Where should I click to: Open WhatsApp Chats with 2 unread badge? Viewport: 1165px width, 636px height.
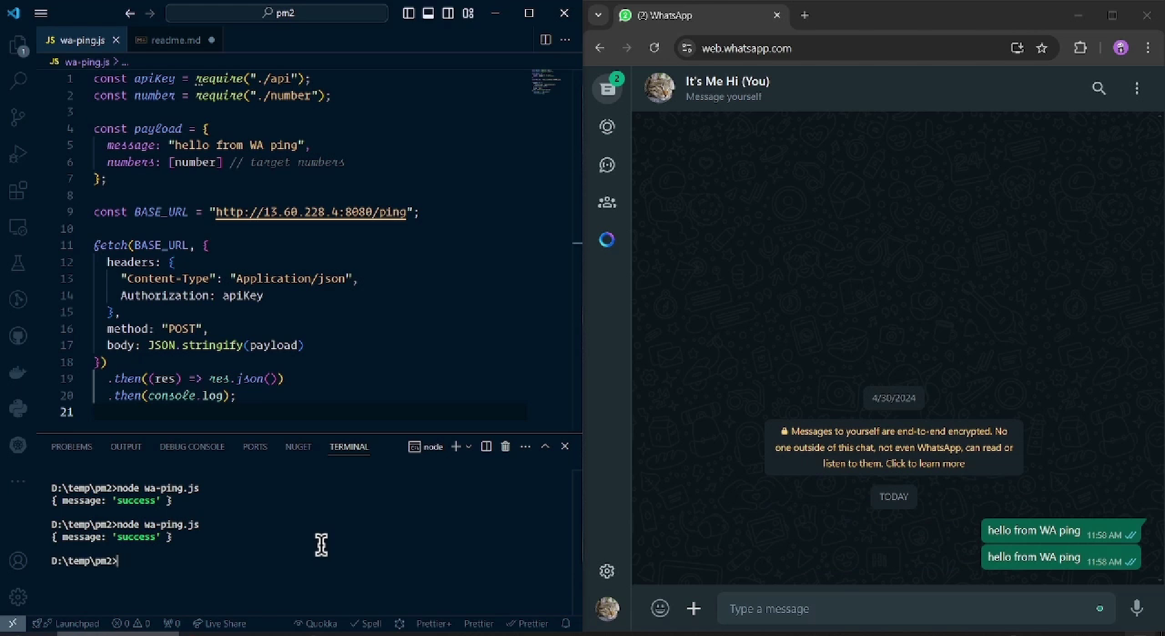pyautogui.click(x=608, y=89)
